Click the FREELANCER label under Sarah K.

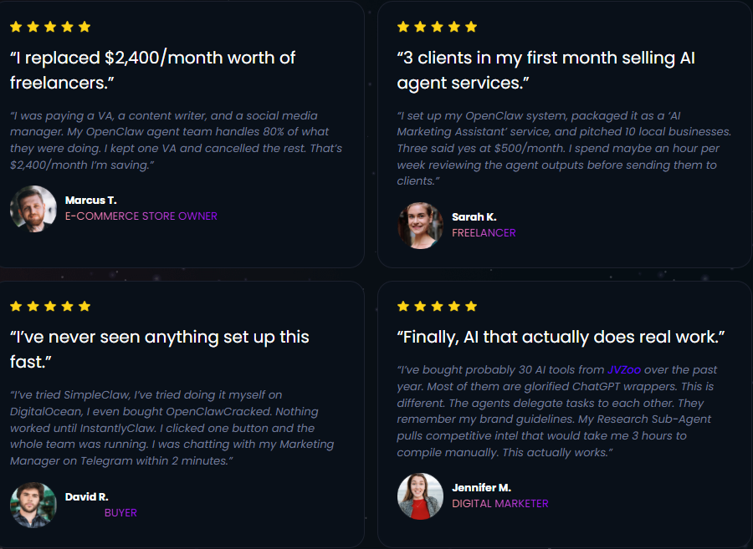(484, 233)
